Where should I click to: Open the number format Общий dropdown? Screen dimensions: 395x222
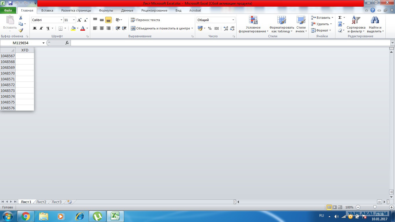pos(233,20)
